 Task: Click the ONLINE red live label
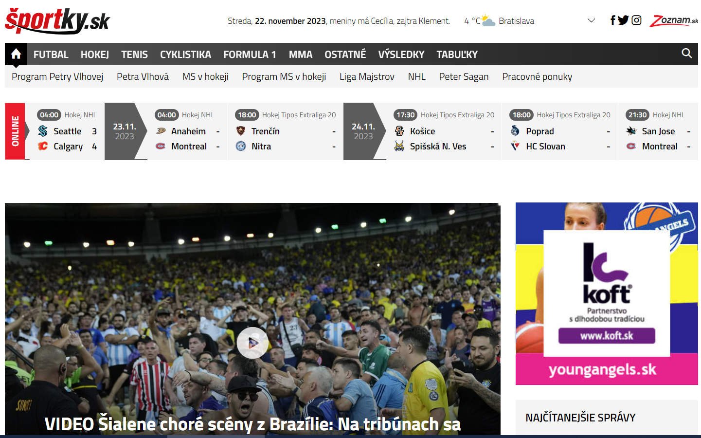coord(15,131)
